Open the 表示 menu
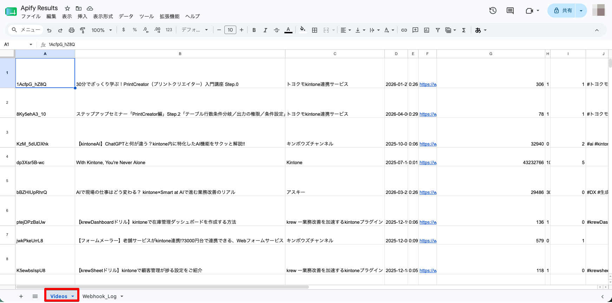Screen dimensions: 612x303 pos(67,16)
